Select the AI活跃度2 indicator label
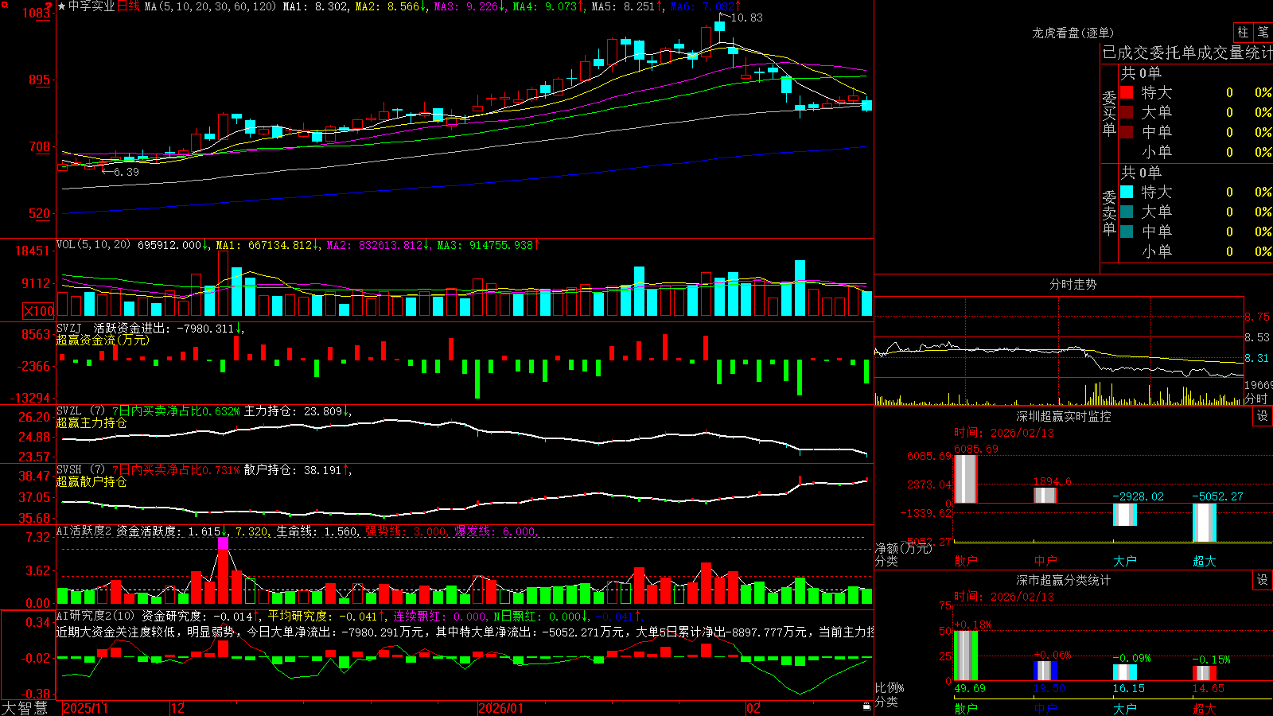Screen dimensions: 1273x716 point(84,531)
